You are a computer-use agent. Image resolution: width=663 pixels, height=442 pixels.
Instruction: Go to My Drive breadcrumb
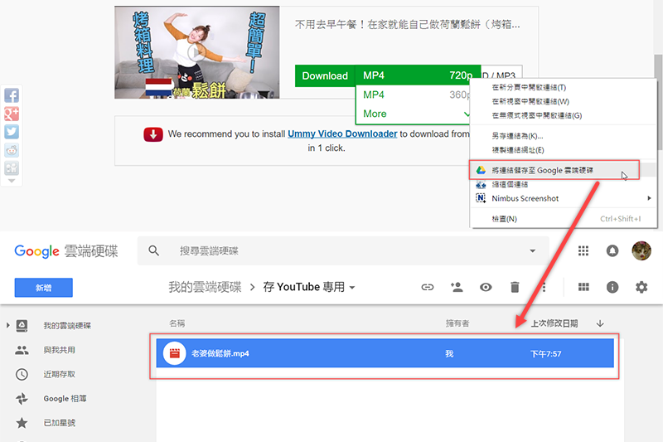pyautogui.click(x=205, y=287)
